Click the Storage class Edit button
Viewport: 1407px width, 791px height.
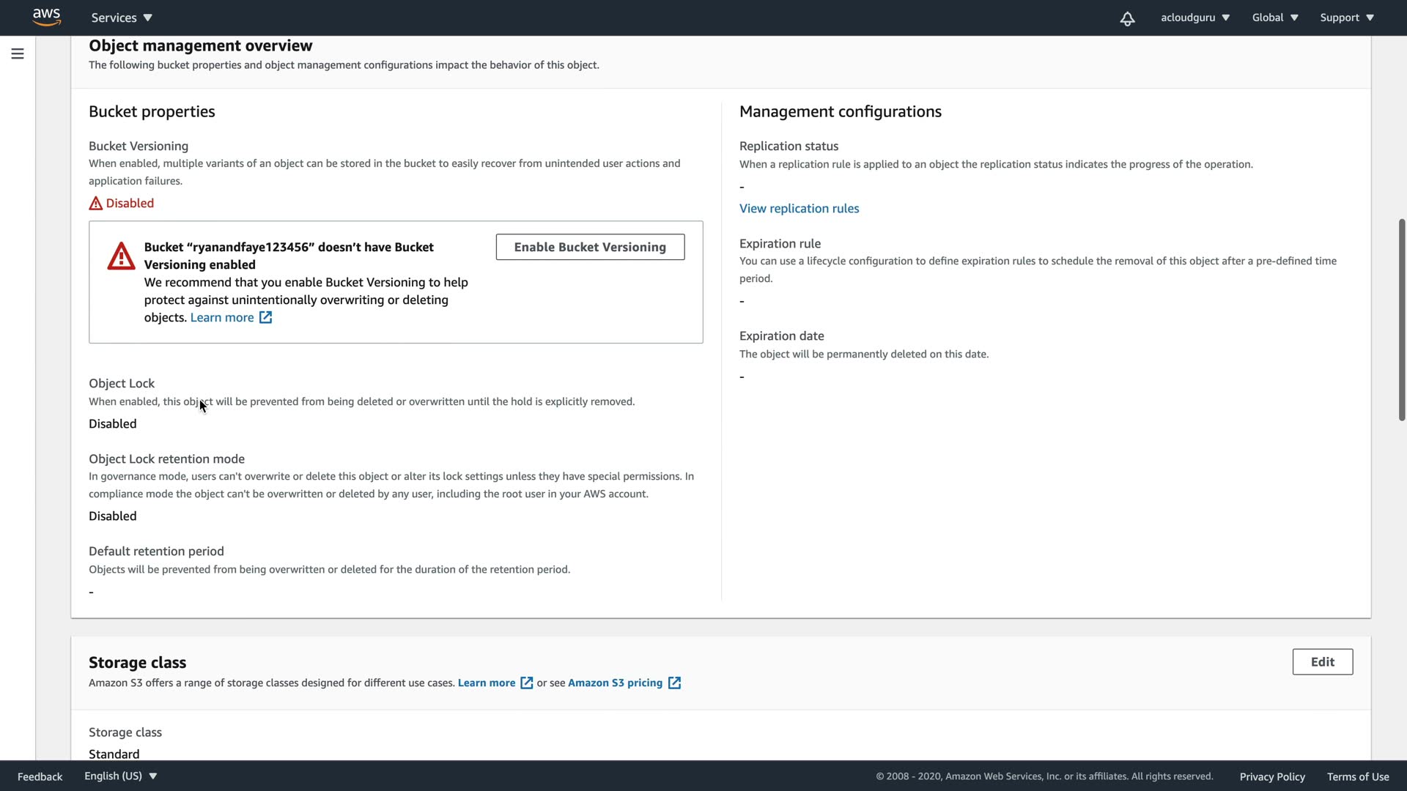coord(1322,661)
